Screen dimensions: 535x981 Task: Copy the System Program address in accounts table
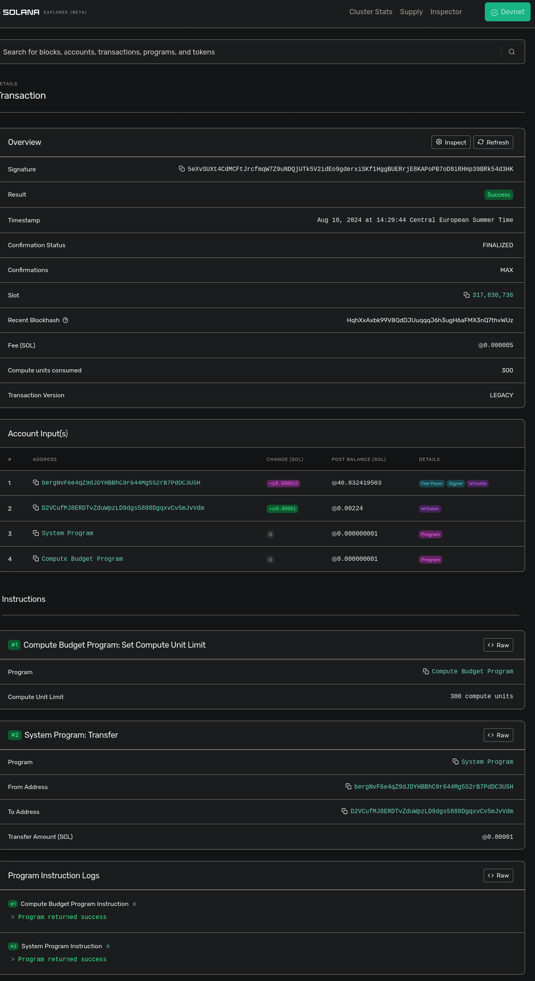(x=36, y=533)
